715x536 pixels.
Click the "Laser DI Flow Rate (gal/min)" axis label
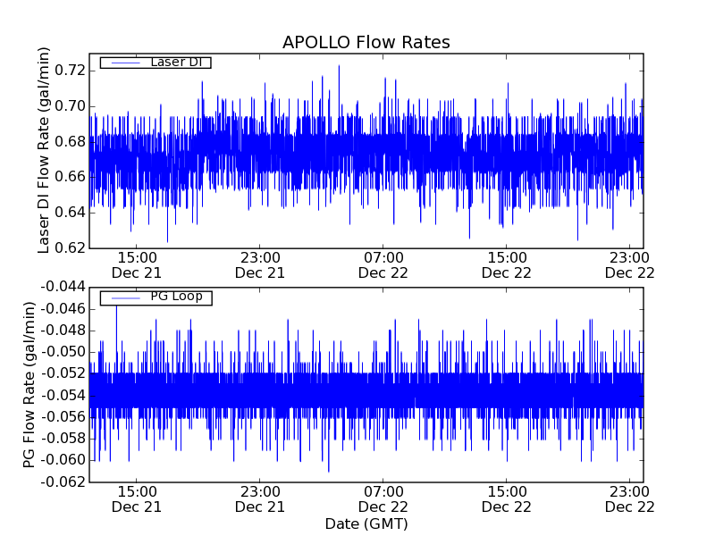(x=44, y=150)
